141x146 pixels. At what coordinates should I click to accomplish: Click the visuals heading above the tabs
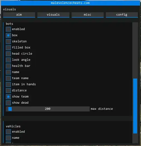click(x=9, y=9)
